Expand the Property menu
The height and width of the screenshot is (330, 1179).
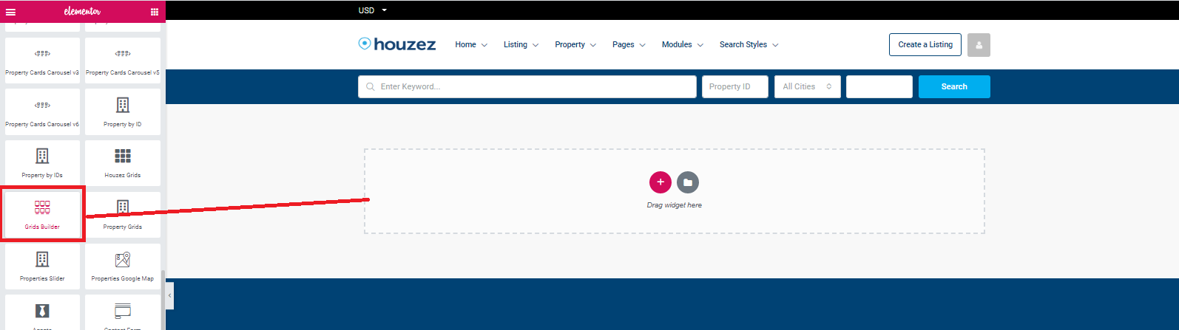point(575,44)
